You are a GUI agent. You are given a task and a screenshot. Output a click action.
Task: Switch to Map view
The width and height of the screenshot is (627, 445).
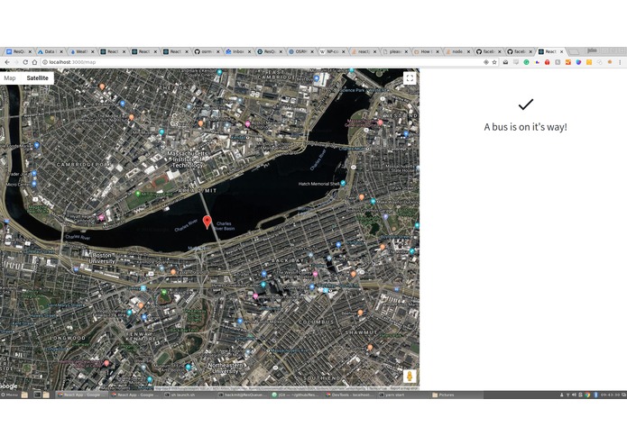click(10, 78)
